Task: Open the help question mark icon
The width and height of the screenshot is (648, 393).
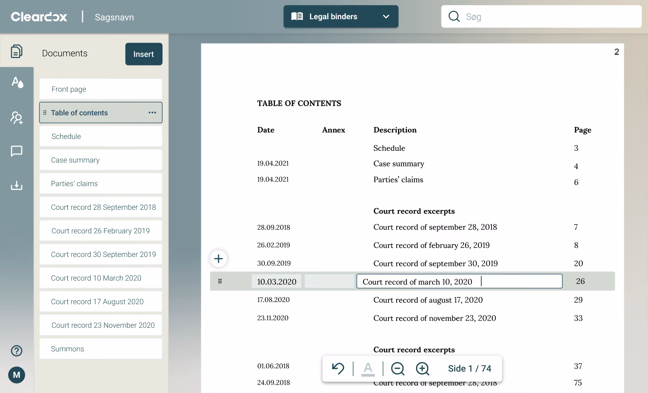Action: click(16, 351)
